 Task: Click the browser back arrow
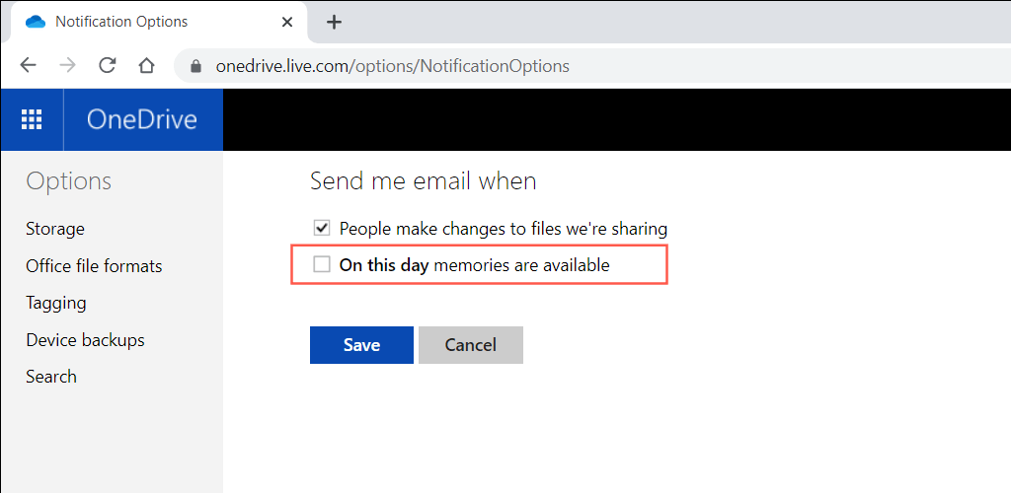28,66
